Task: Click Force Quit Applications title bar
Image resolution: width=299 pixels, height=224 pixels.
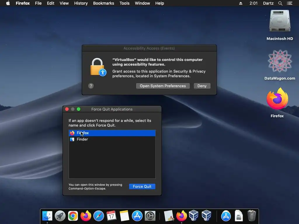Action: pyautogui.click(x=112, y=109)
